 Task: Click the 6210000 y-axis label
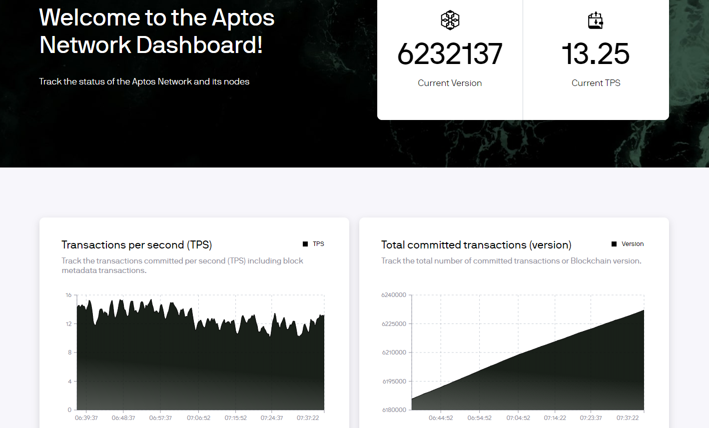tap(394, 352)
